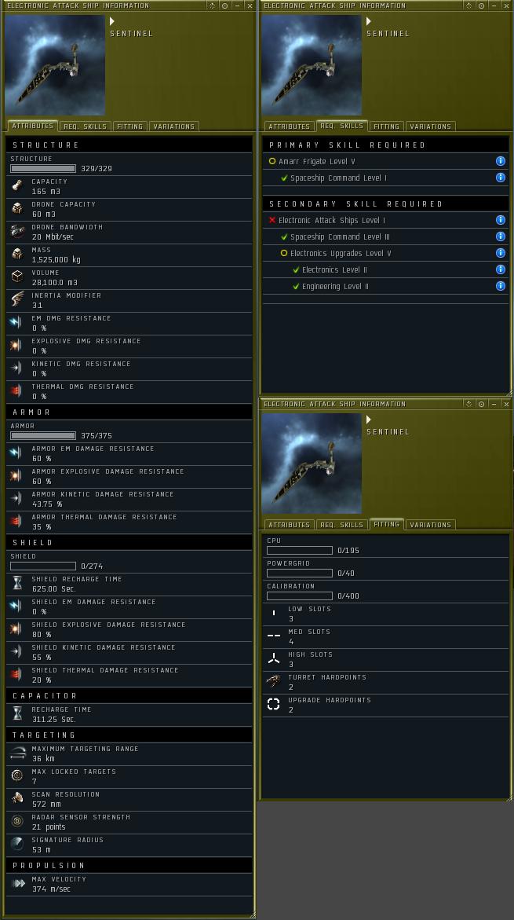Select Fitting tab in the skills window
514x920 pixels.
(386, 126)
